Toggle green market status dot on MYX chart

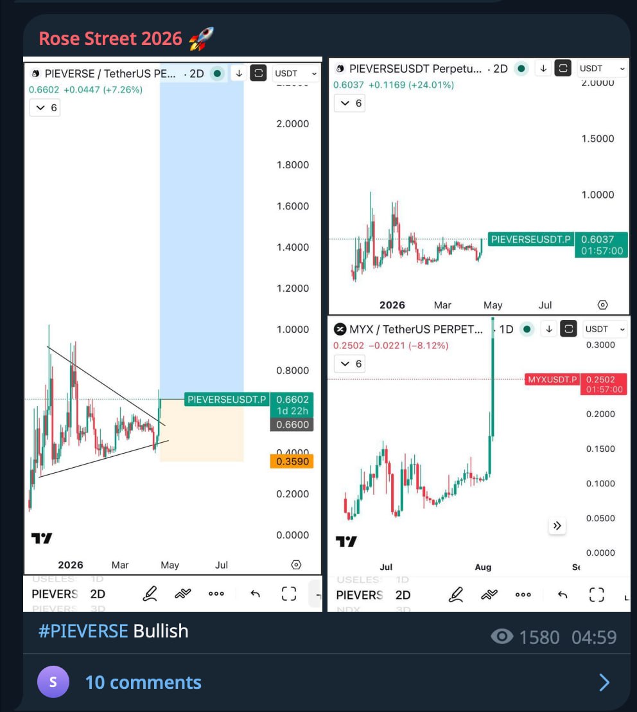pyautogui.click(x=527, y=329)
